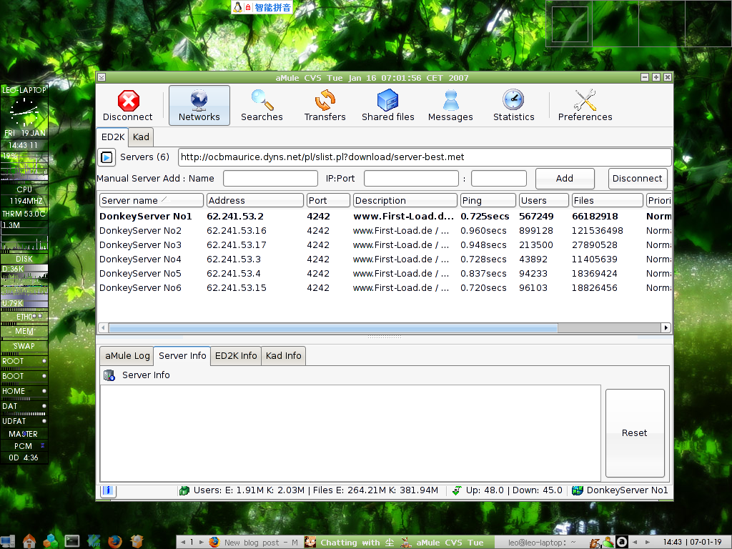Click the manual server IP field
The height and width of the screenshot is (549, 732).
click(411, 178)
